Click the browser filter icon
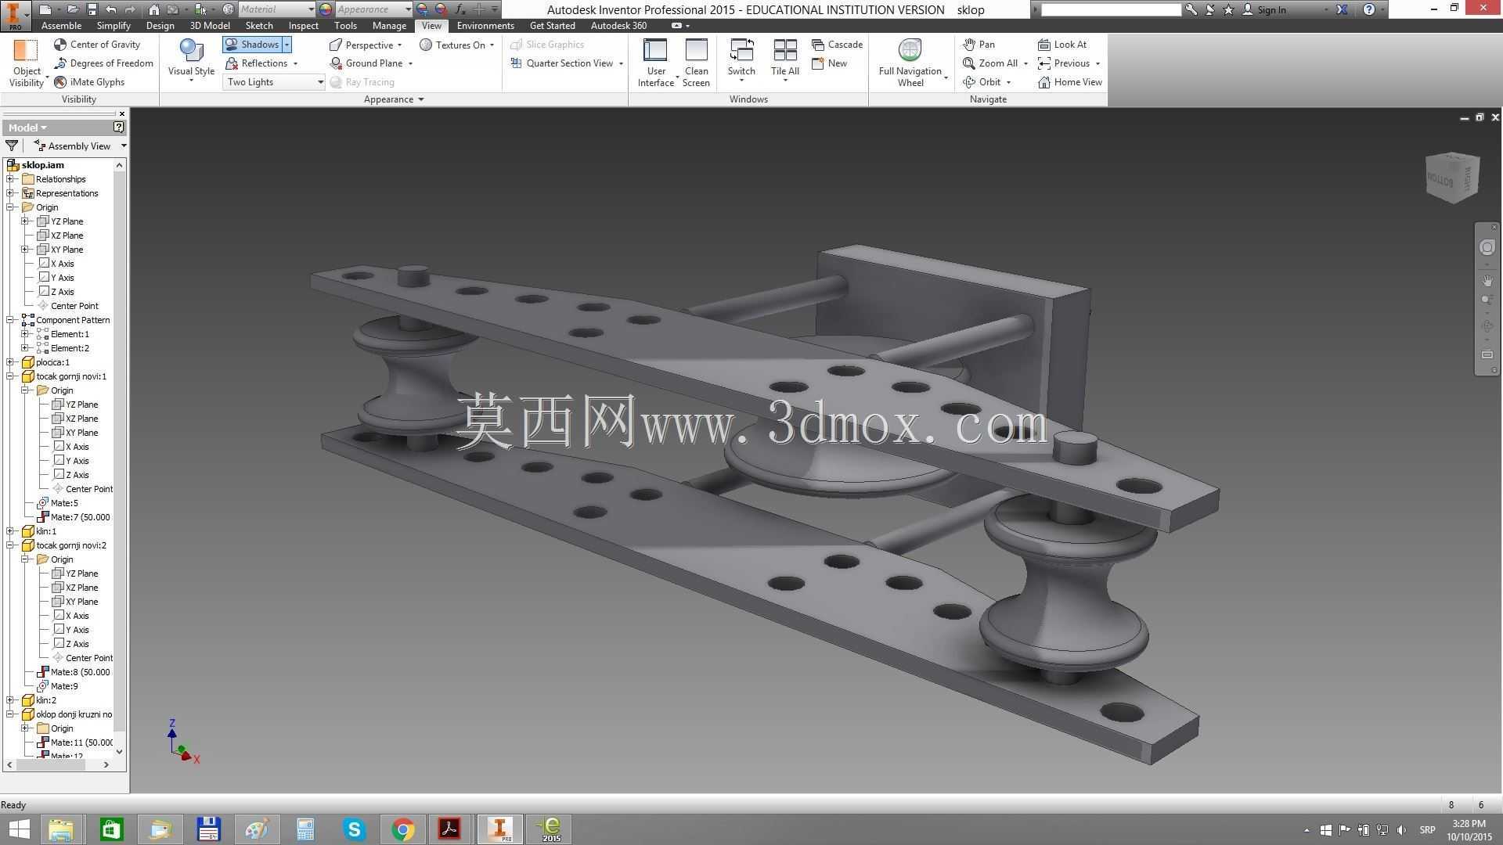Image resolution: width=1503 pixels, height=845 pixels. click(12, 146)
